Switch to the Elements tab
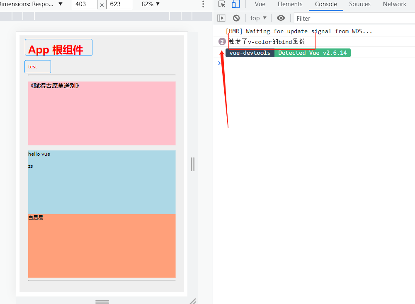The width and height of the screenshot is (415, 304). click(x=290, y=4)
